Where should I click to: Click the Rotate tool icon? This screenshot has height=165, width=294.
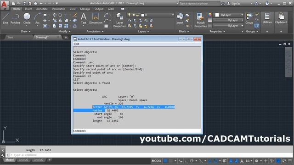click(60, 15)
